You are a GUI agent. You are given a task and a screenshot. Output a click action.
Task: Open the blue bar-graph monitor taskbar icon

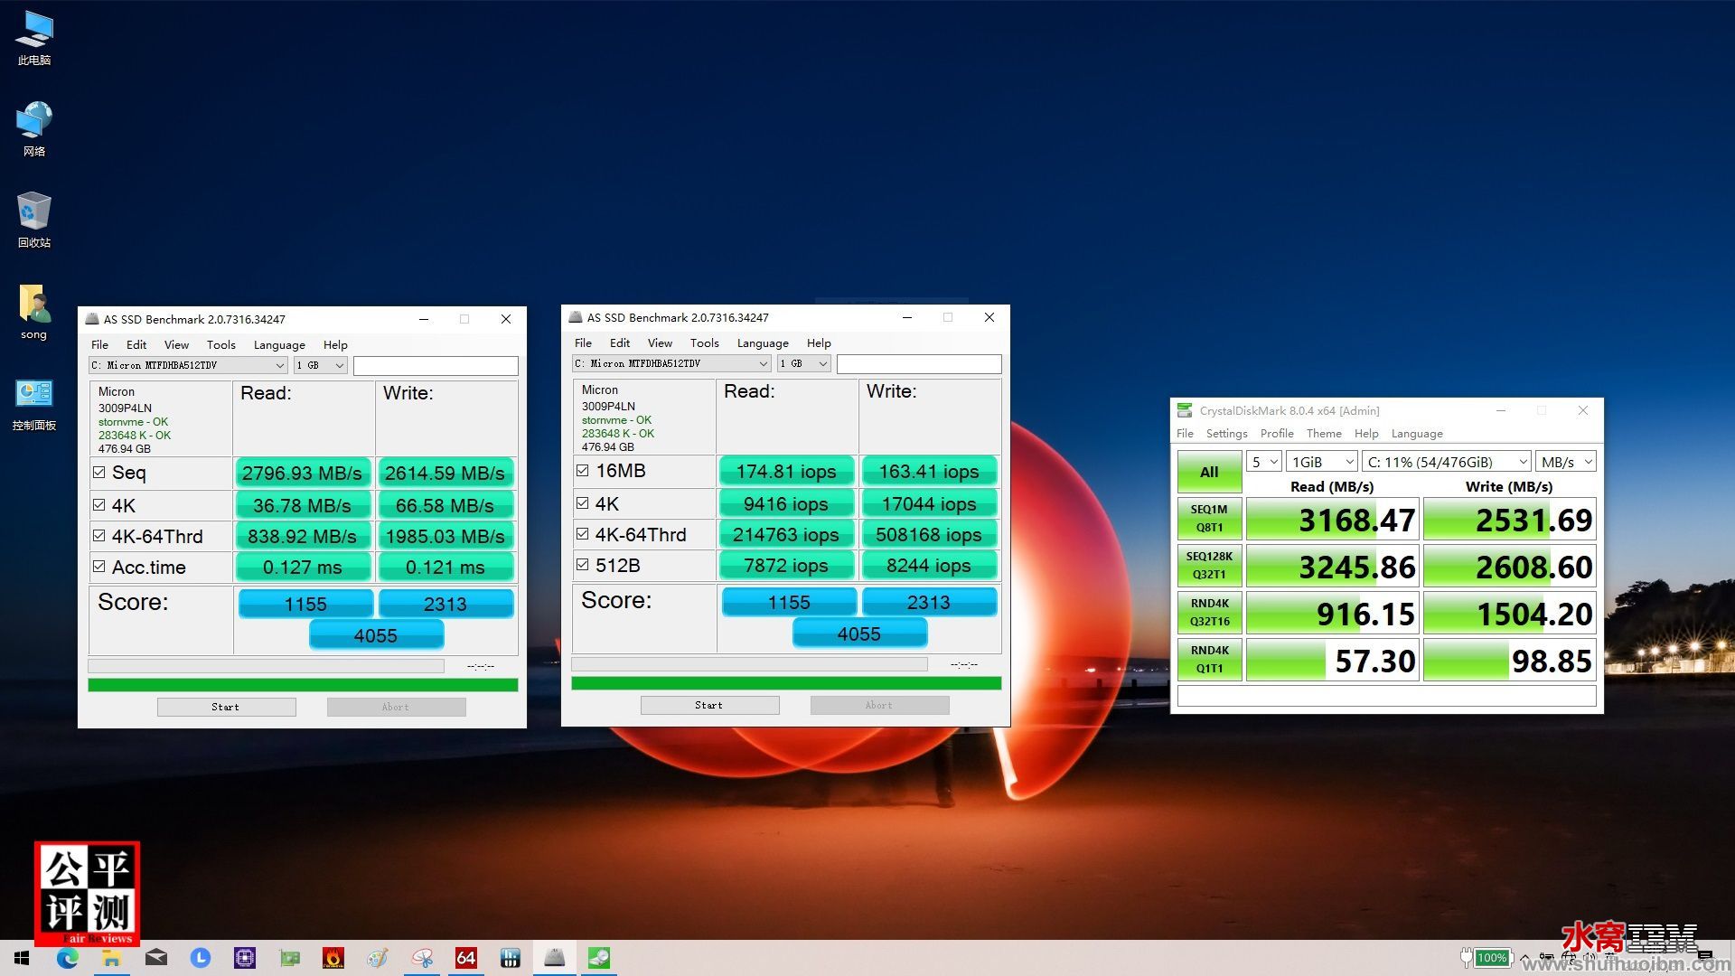click(511, 958)
